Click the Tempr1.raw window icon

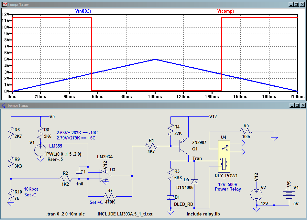4,4
